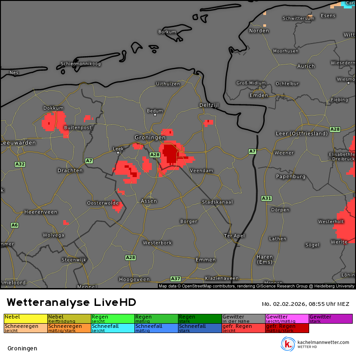Select the Schneefall mäßig legend swatch
Screen dimensions: 356x356
156,328
